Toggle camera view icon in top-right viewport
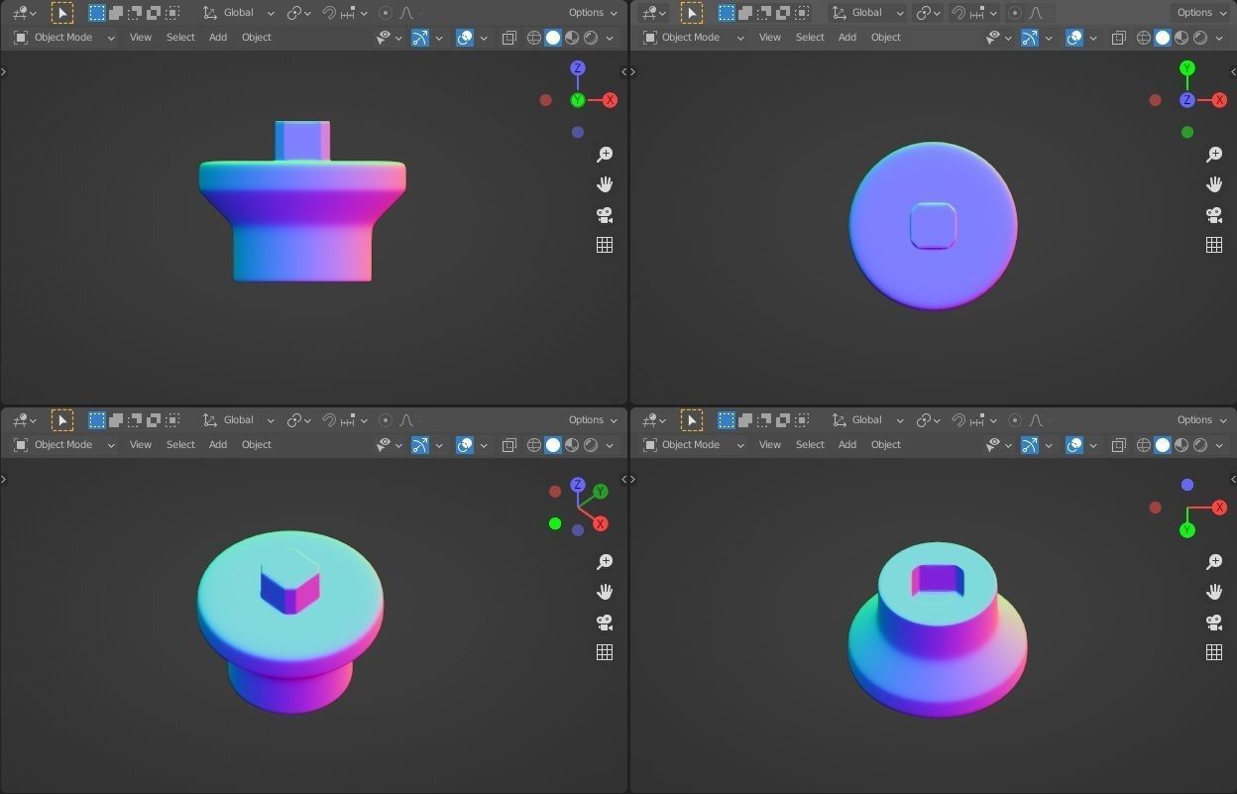The width and height of the screenshot is (1237, 794). pyautogui.click(x=1214, y=215)
